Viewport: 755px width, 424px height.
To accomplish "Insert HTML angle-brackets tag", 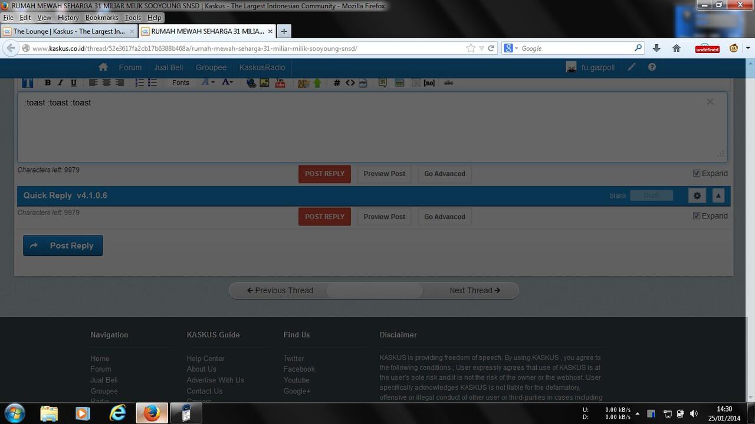I will pyautogui.click(x=350, y=83).
